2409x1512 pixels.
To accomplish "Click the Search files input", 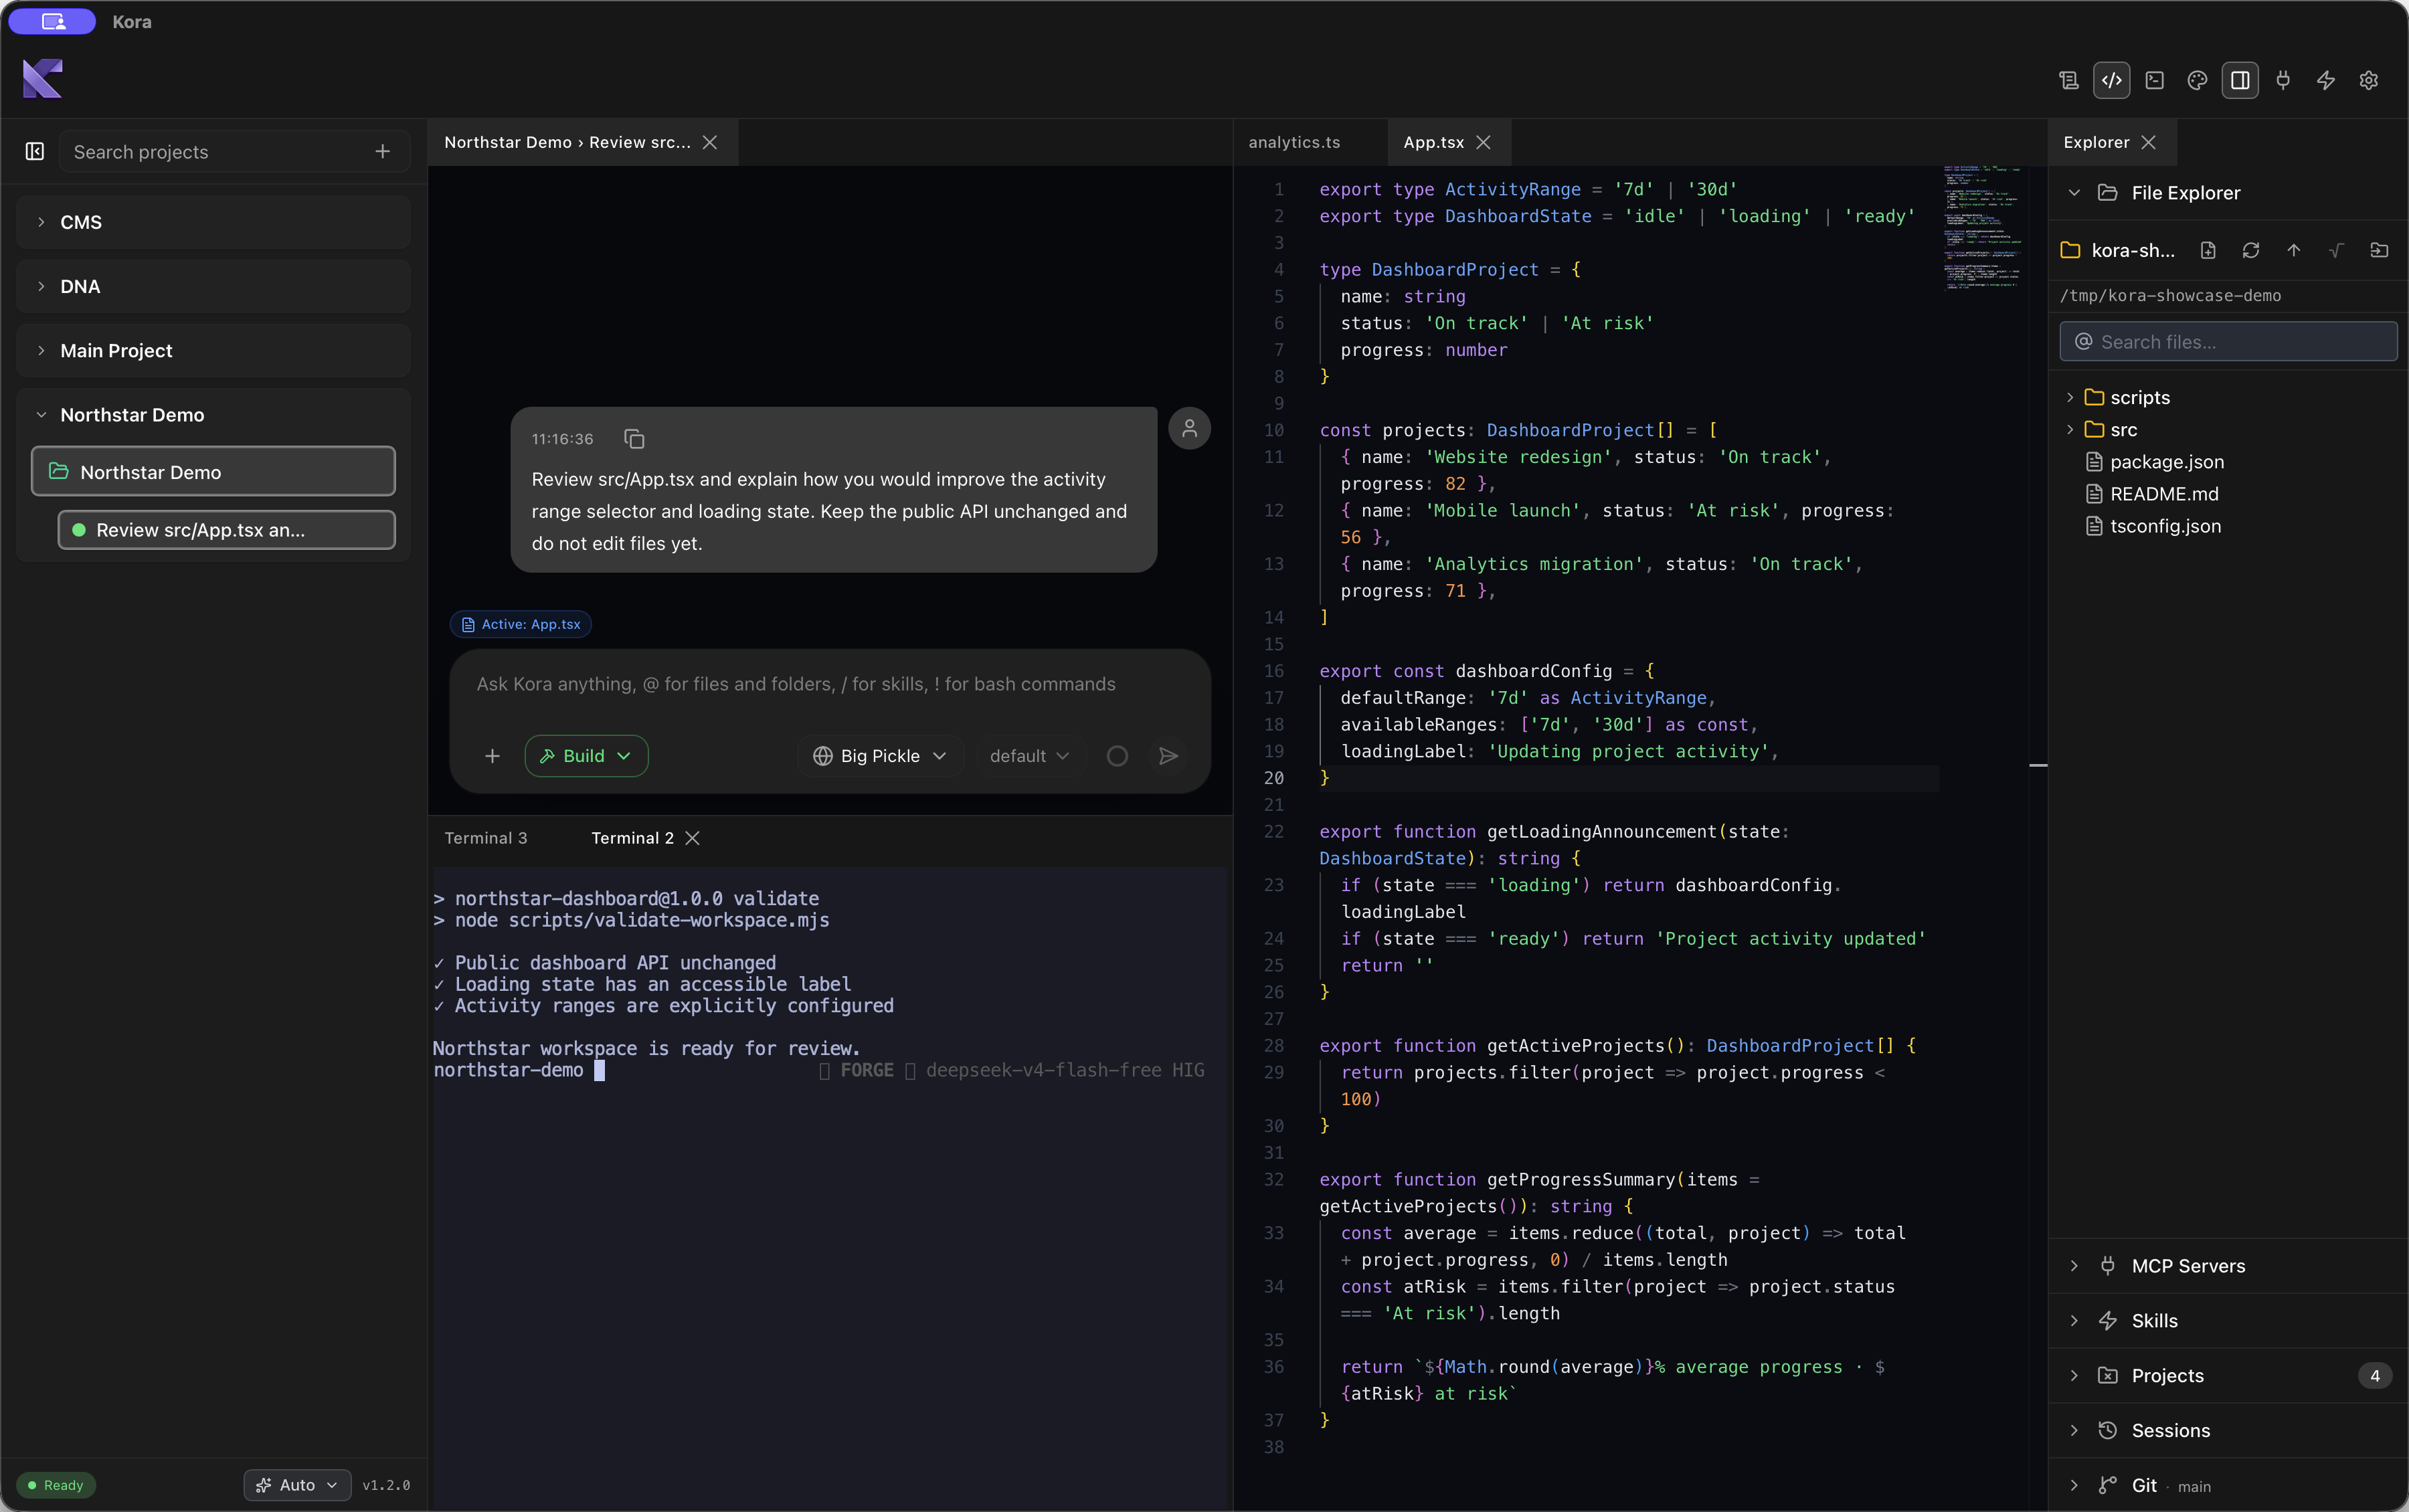I will click(x=2228, y=341).
